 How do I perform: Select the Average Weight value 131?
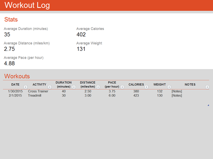(81, 49)
